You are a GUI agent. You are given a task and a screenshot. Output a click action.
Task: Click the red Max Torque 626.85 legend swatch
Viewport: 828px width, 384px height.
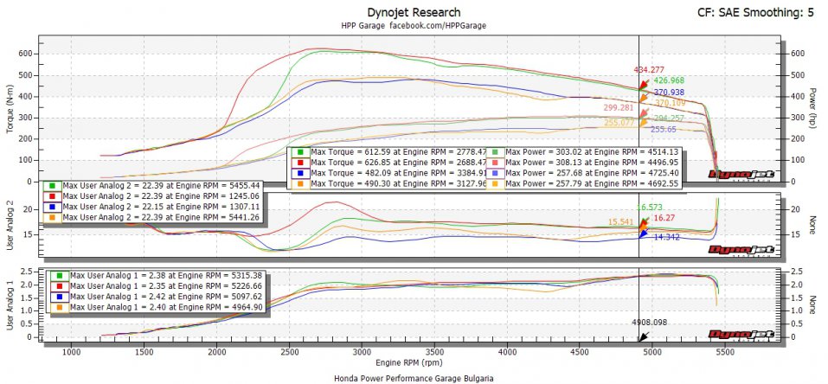click(x=301, y=162)
